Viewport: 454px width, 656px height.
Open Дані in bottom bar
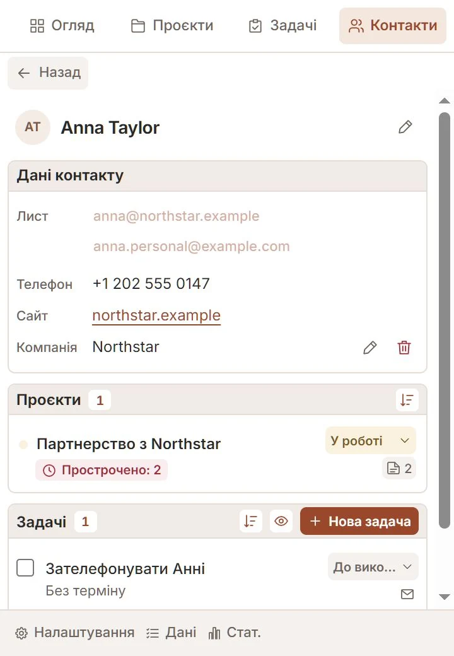[172, 633]
